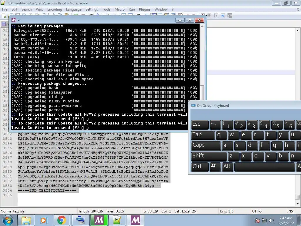Viewport: 301px width, 226px height.
Task: Open the Macro menu
Action: click(119, 9)
